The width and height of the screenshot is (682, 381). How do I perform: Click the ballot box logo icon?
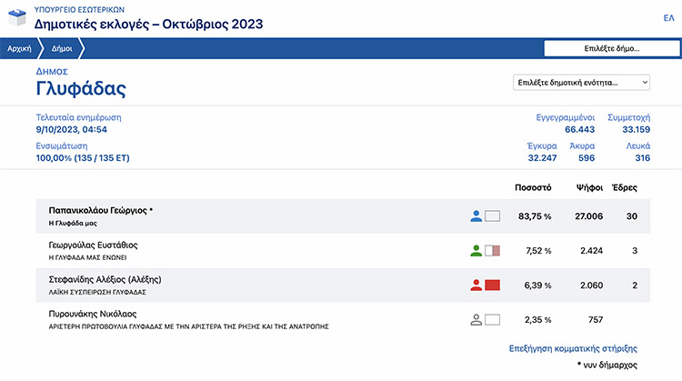16,16
